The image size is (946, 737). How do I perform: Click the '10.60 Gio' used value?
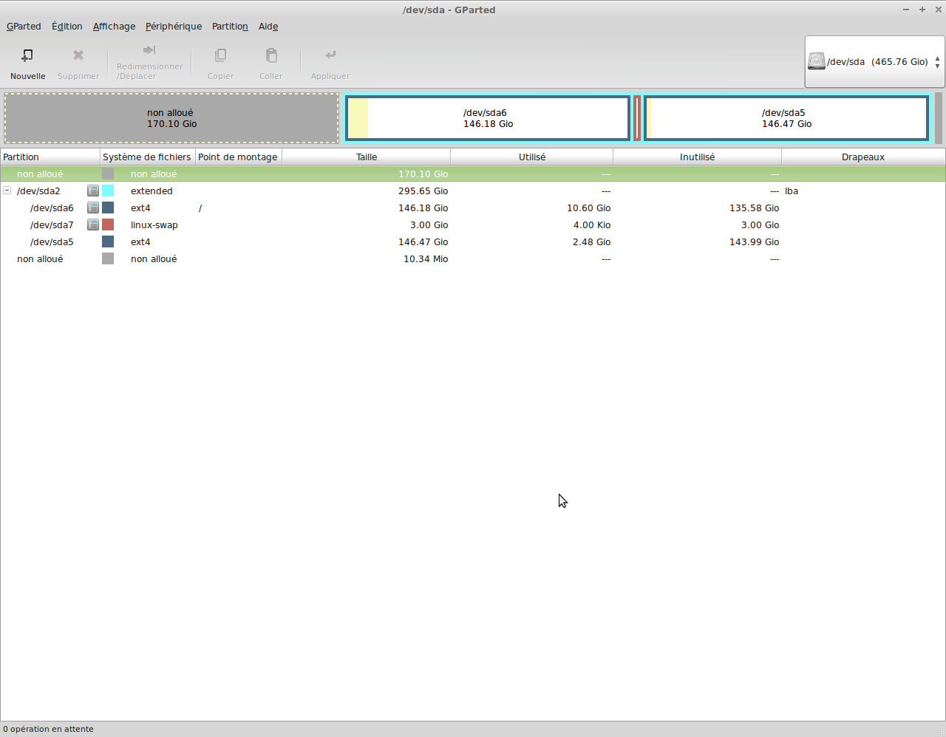[x=588, y=208]
